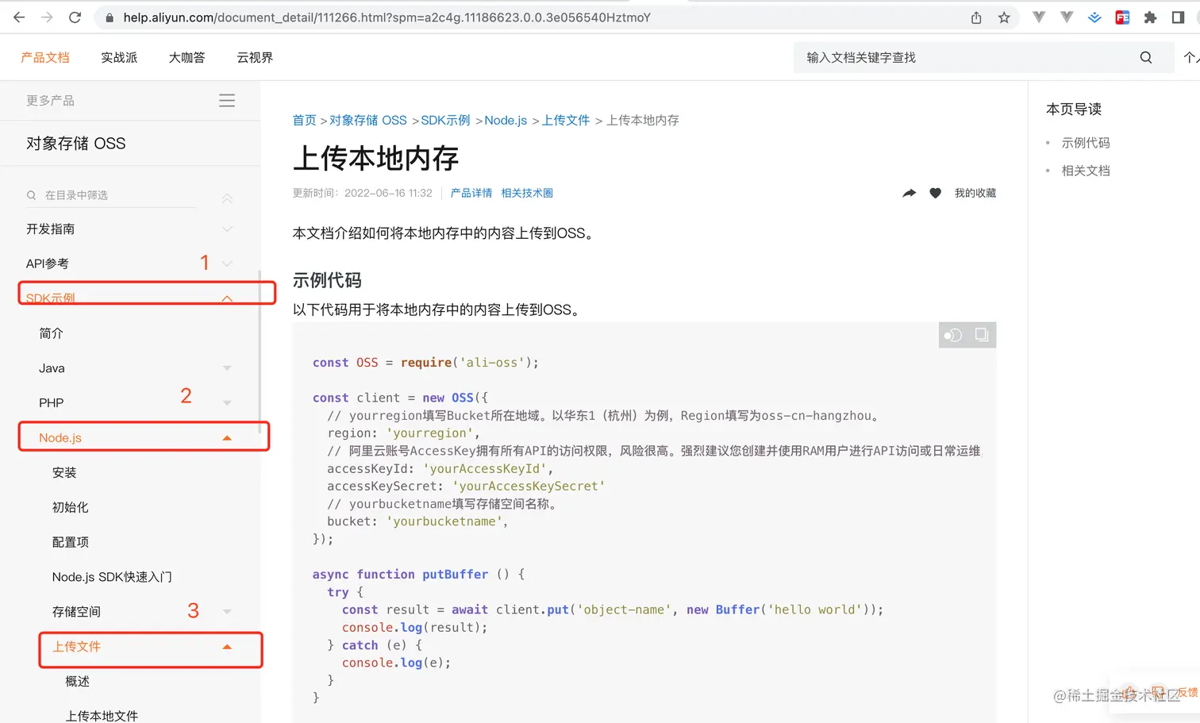Screen dimensions: 1200x723
Task: Expand the Java section arrow
Action: coord(227,368)
